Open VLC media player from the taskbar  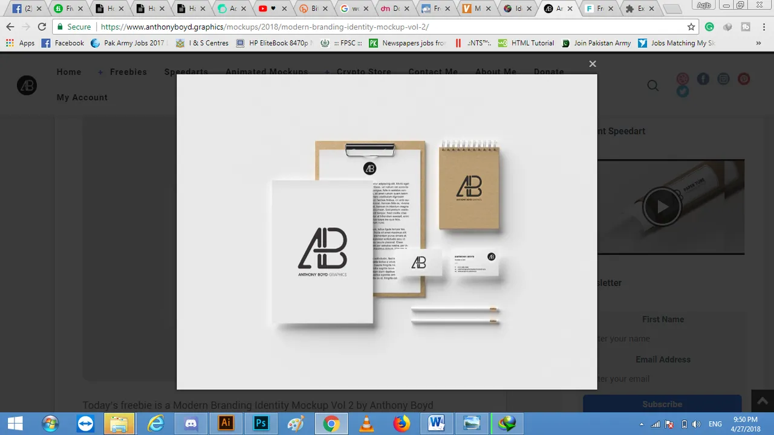click(366, 424)
